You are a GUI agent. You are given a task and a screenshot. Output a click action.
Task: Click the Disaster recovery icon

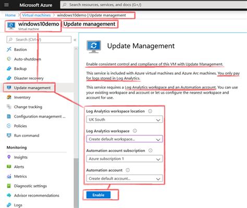tap(9, 78)
